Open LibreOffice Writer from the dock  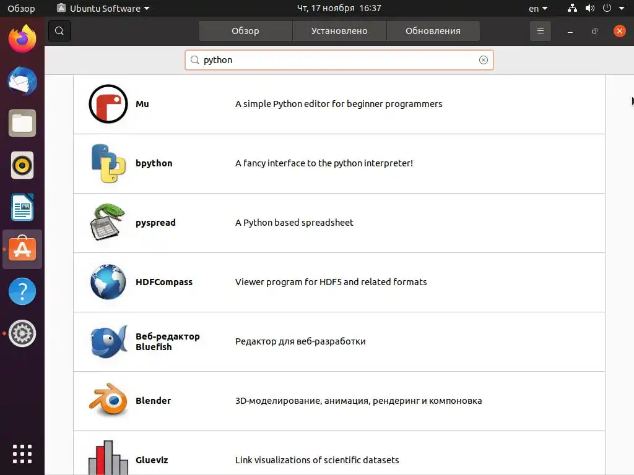tap(22, 207)
